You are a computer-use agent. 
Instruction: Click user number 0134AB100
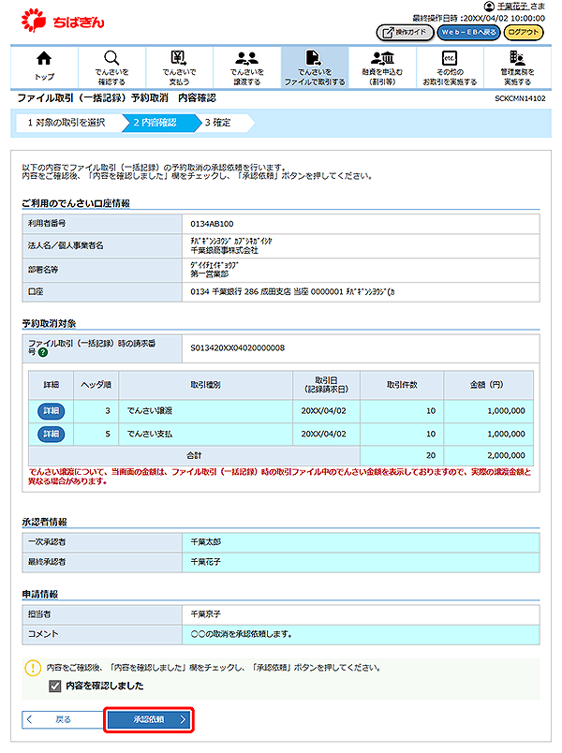coord(212,224)
